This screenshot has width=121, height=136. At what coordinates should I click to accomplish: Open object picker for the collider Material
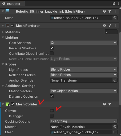[x=115, y=127]
